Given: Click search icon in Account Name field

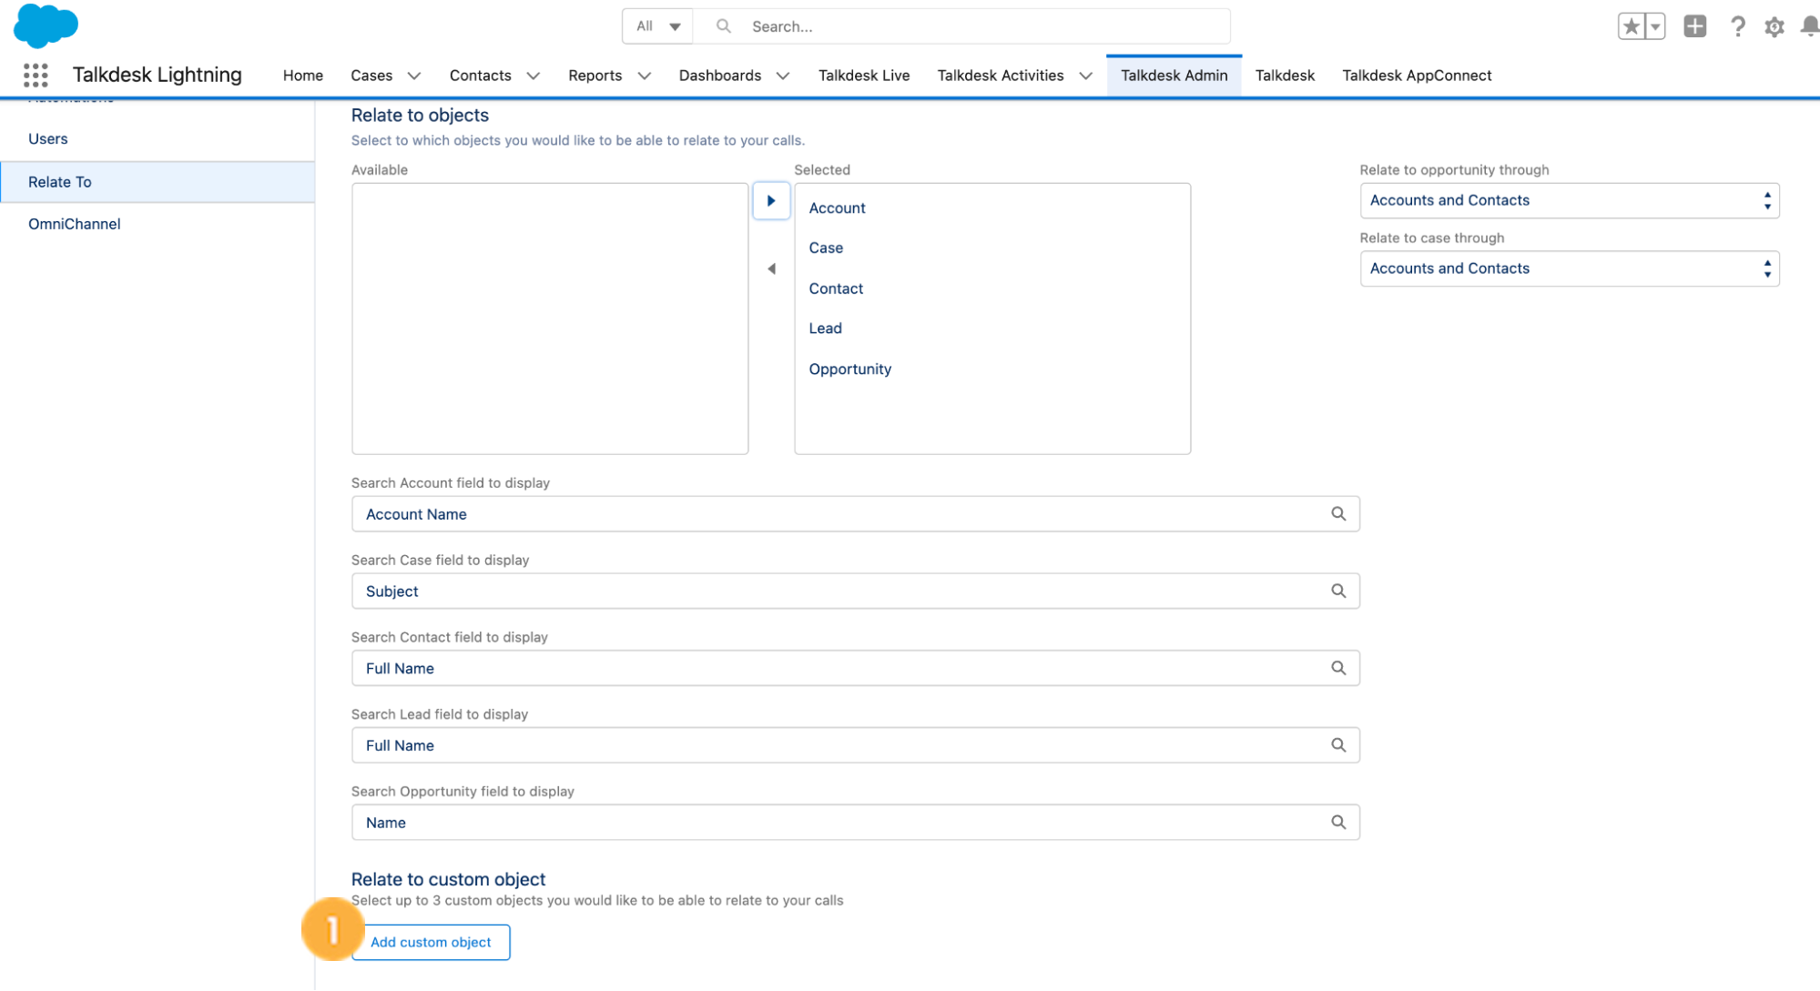Looking at the screenshot, I should (x=1338, y=514).
